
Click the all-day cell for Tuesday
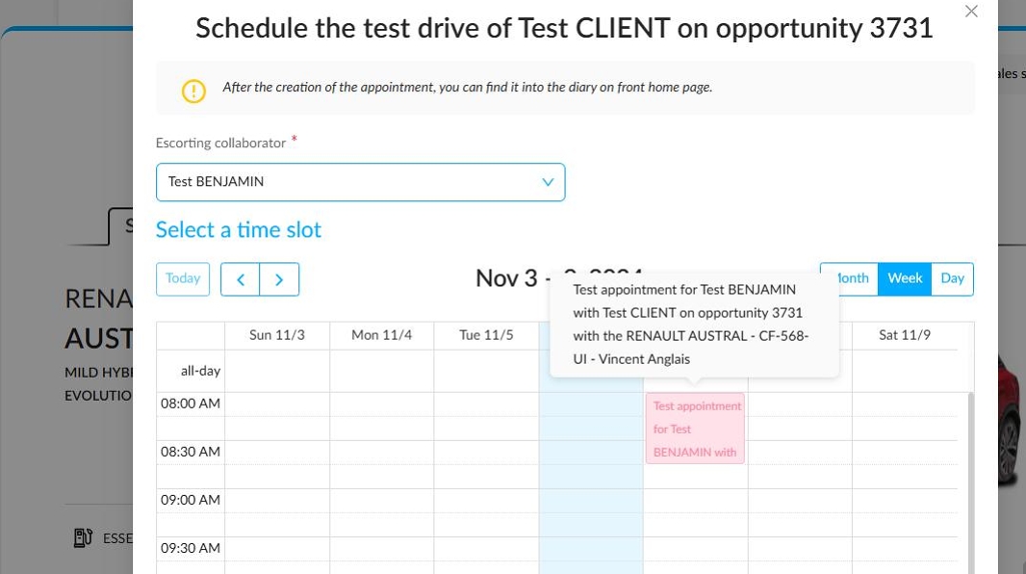coord(486,371)
